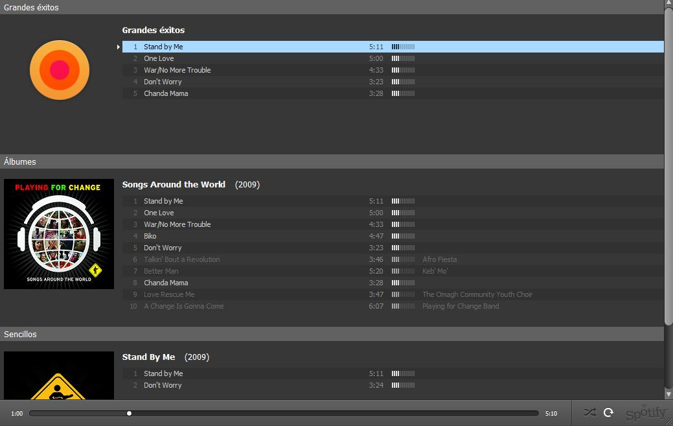The height and width of the screenshot is (426, 673).
Task: Click the popularity bar of Better Man
Action: (x=403, y=271)
